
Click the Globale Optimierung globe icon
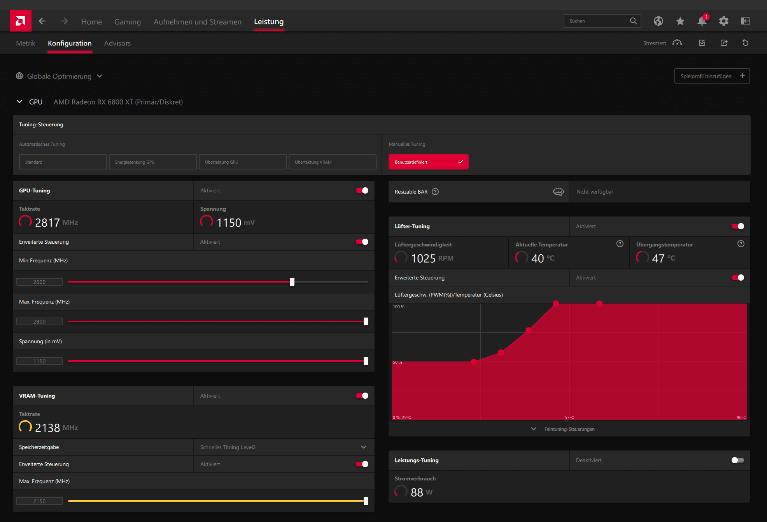19,76
